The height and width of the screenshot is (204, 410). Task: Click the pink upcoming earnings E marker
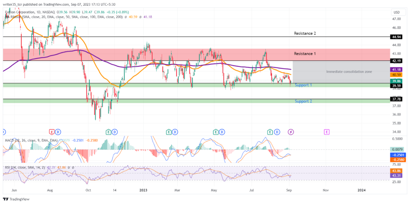coord(327,132)
